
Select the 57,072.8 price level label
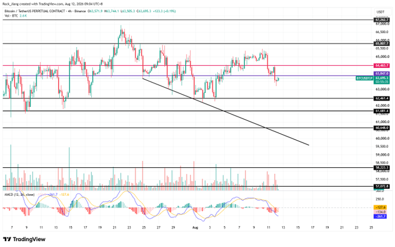click(382, 187)
